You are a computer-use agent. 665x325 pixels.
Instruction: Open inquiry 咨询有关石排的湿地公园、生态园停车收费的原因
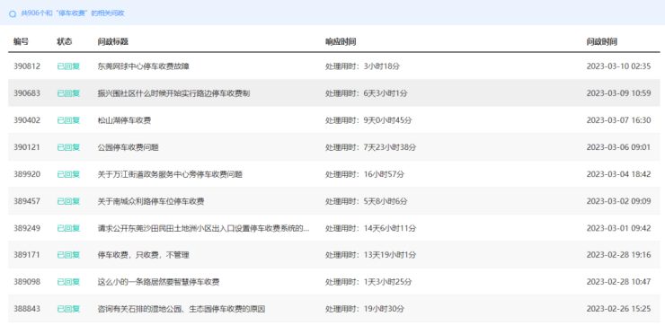click(182, 309)
